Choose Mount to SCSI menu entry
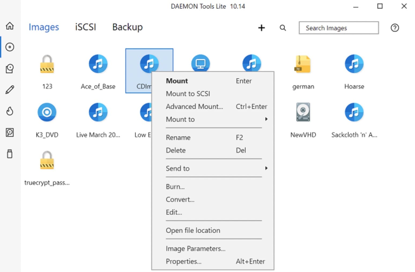This screenshot has width=415, height=272. click(213, 94)
